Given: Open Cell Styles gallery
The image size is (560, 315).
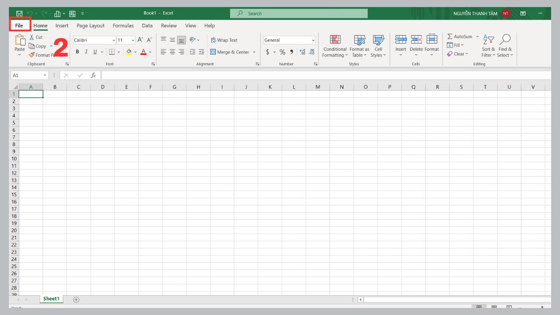Looking at the screenshot, I should pos(378,46).
